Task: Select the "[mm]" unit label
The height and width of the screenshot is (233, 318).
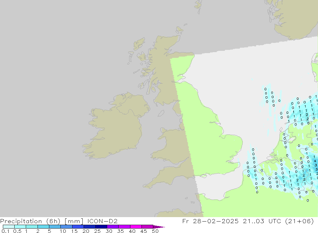Action: (x=74, y=221)
